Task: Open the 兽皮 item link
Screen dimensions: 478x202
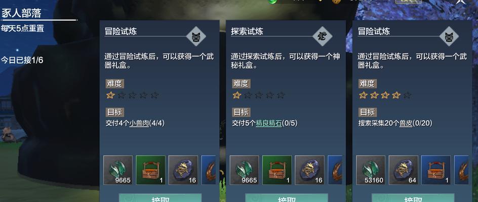Action: (406, 124)
